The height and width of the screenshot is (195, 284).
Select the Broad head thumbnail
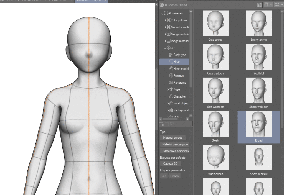point(259,124)
